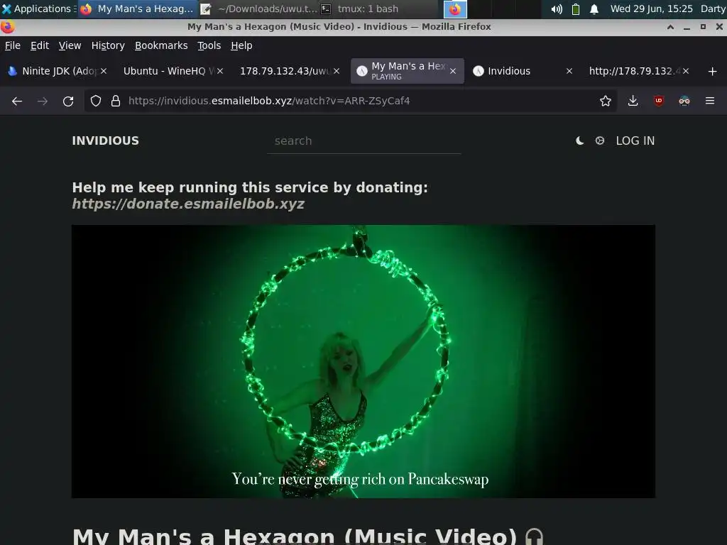Screen dimensions: 727x545
Task: Click the video player to pause
Action: click(x=363, y=361)
